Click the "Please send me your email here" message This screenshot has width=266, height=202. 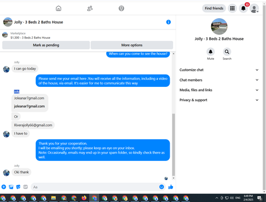pyautogui.click(x=103, y=80)
